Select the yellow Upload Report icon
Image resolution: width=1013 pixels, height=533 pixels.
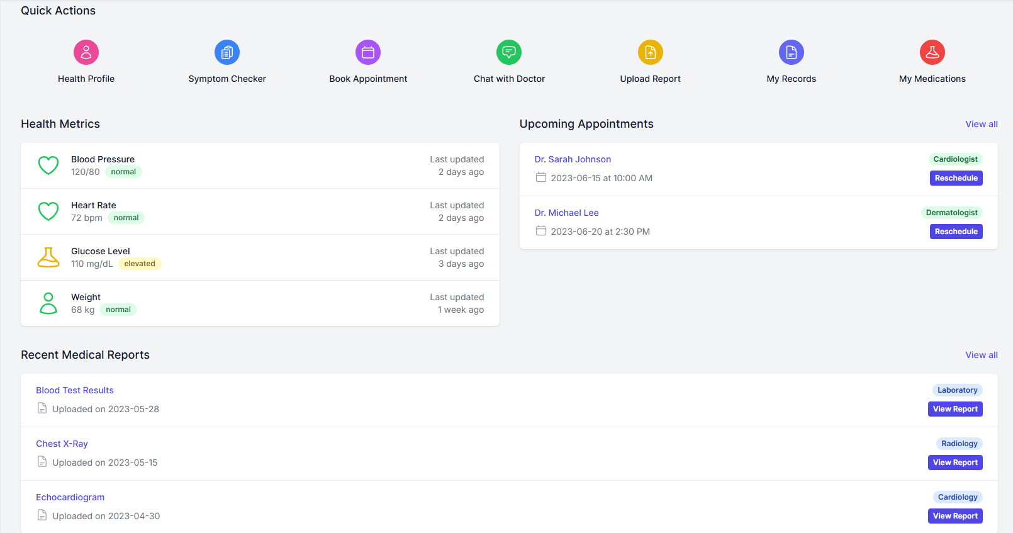click(x=650, y=52)
